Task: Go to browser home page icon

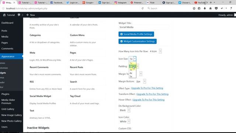Action: [211, 8]
